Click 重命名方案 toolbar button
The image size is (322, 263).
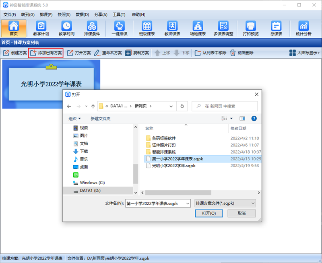pyautogui.click(x=108, y=53)
